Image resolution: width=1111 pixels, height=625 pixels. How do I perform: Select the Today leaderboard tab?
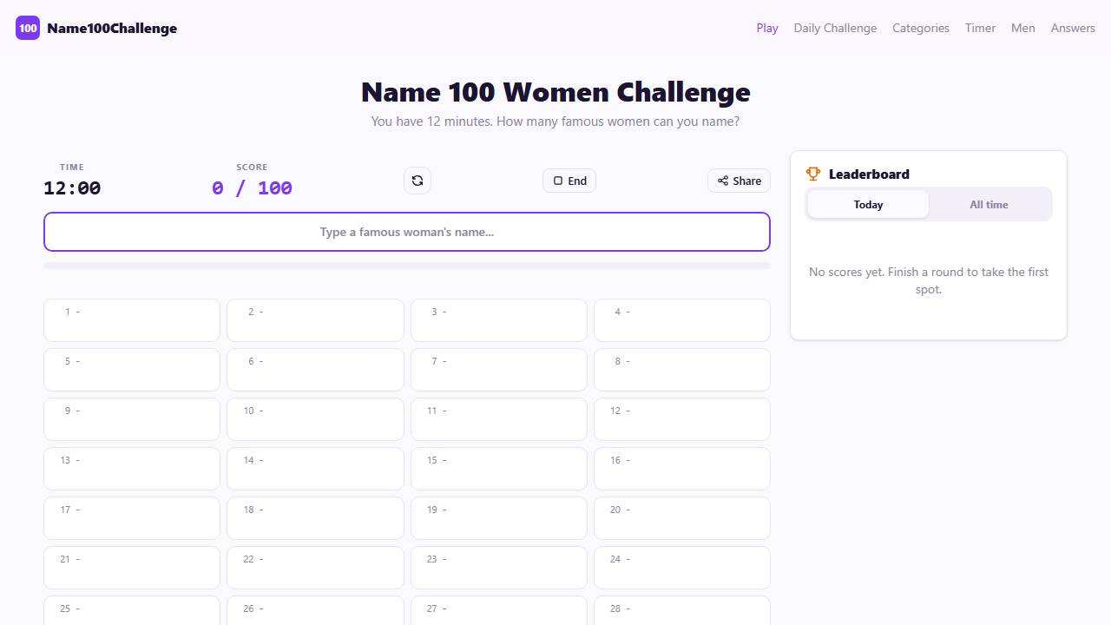(x=868, y=204)
